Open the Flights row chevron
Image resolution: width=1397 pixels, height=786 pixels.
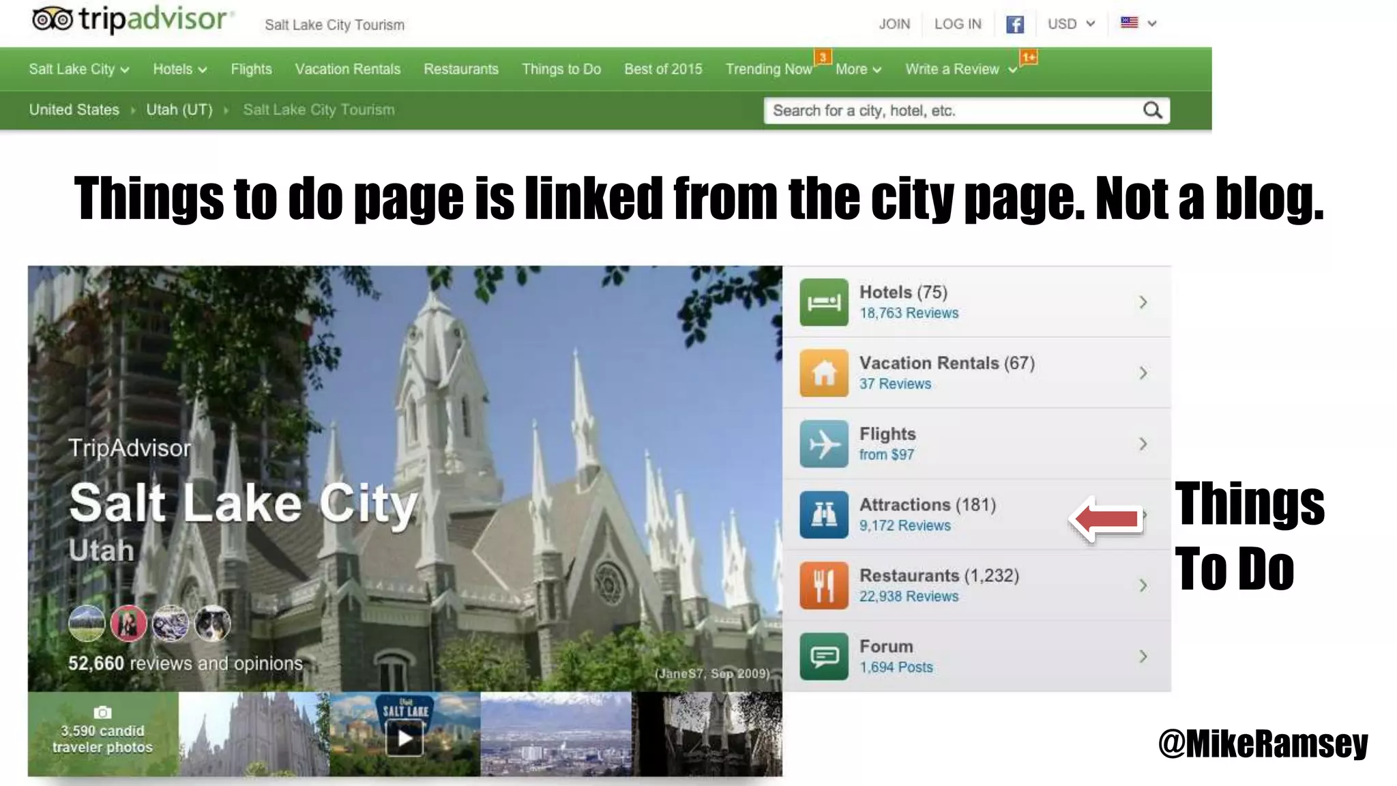[1143, 444]
